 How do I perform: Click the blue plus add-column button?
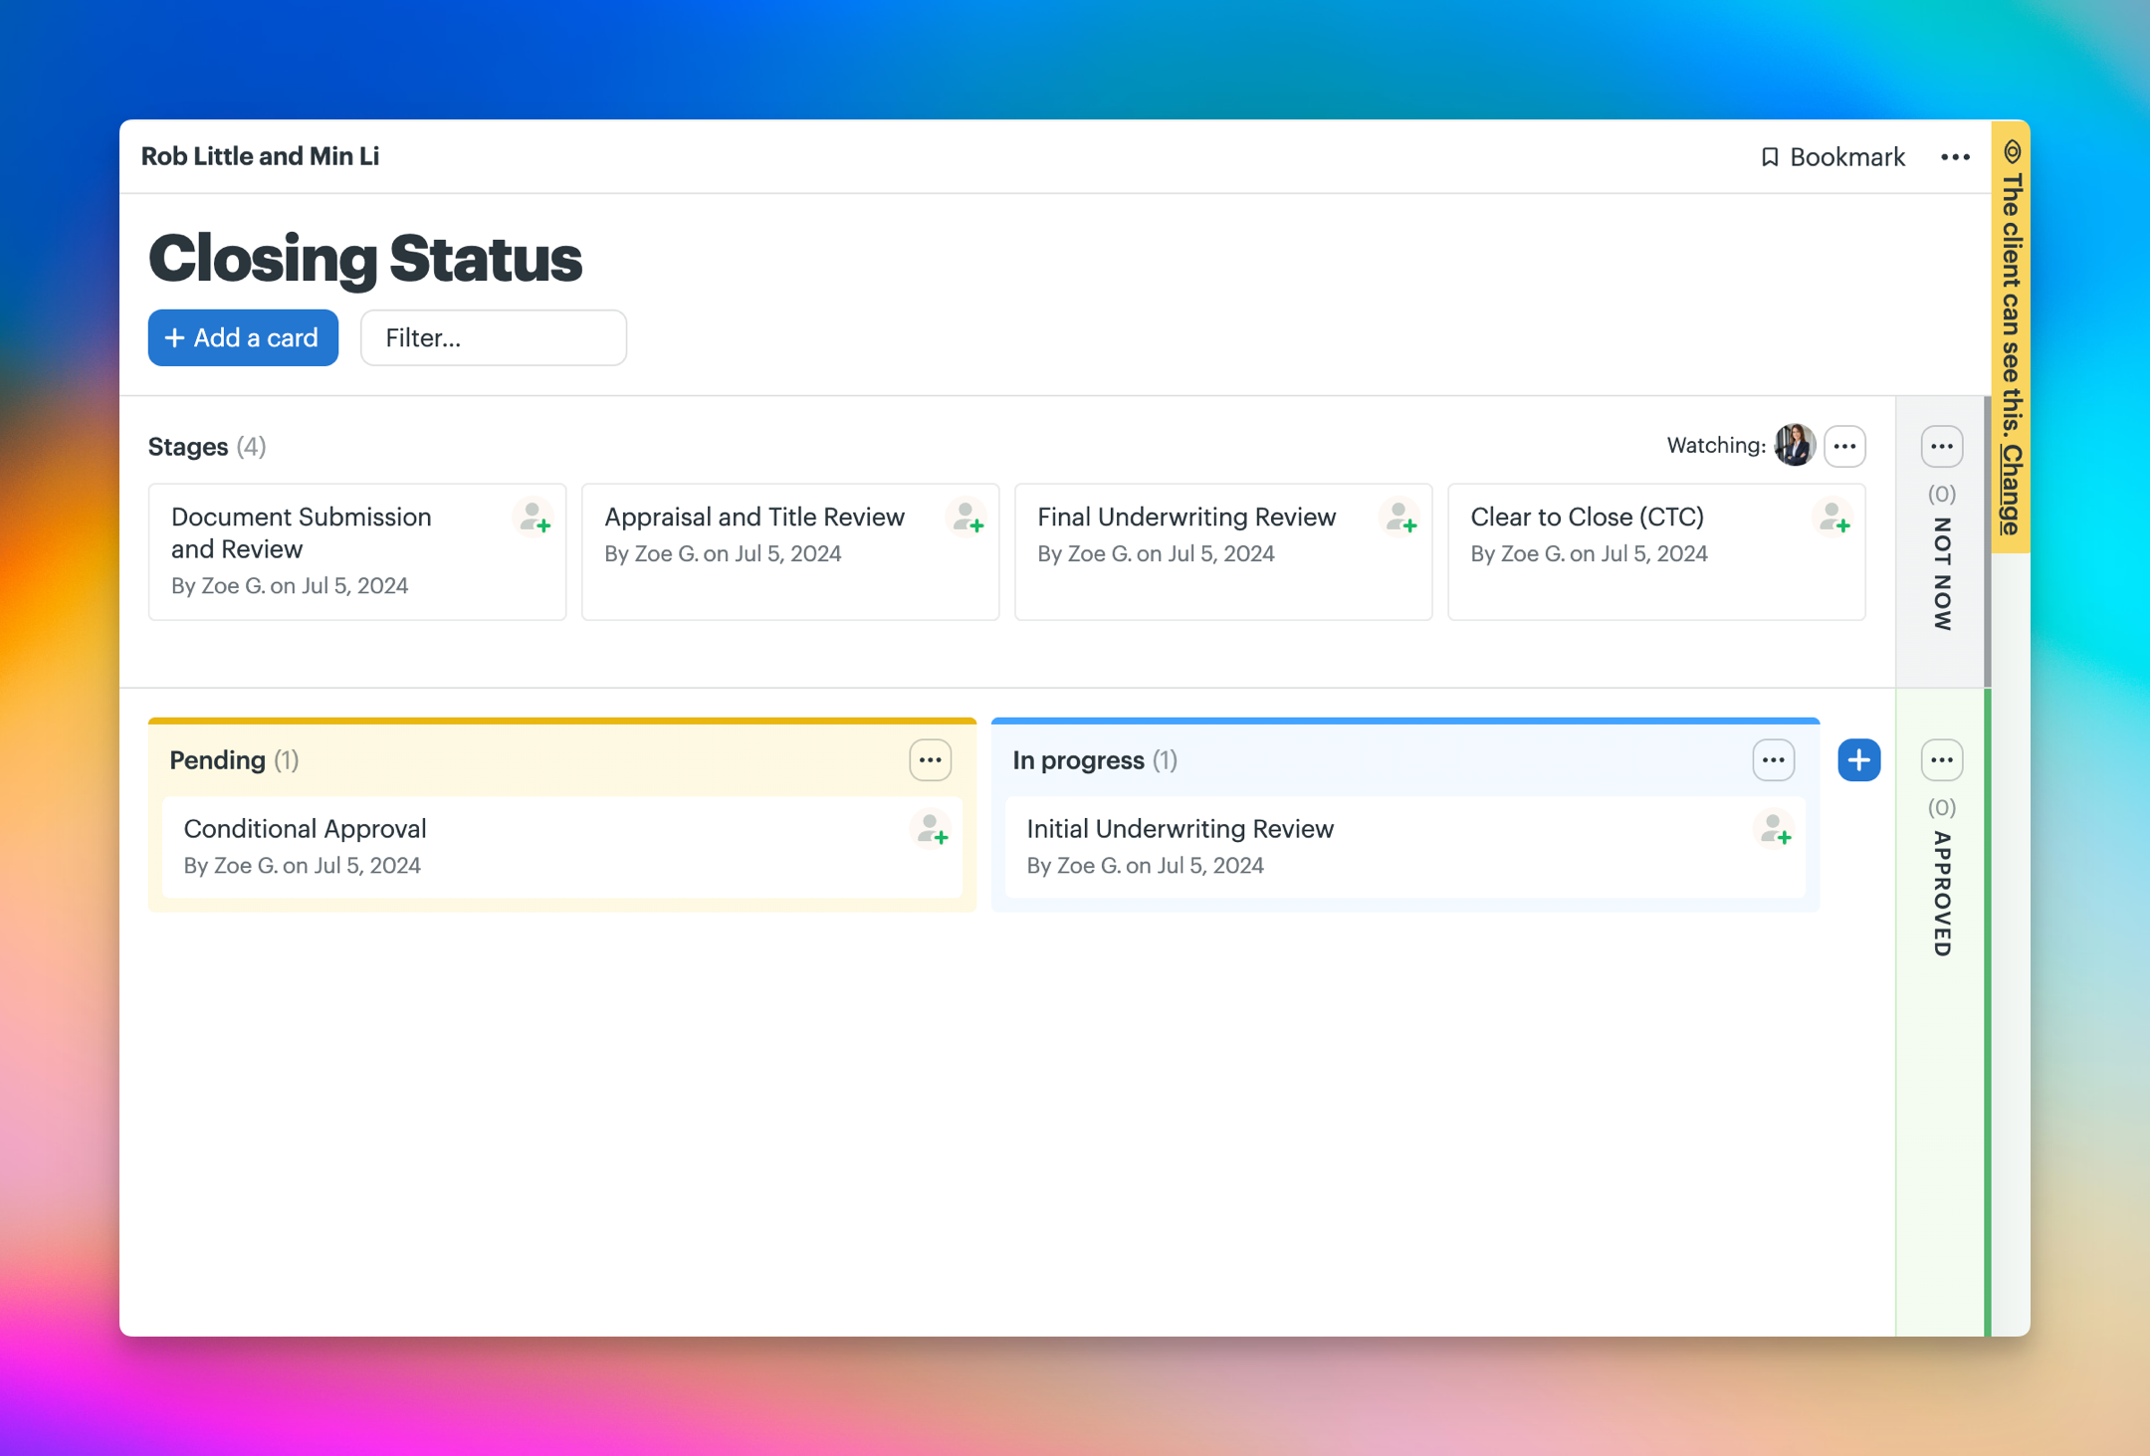[x=1858, y=760]
